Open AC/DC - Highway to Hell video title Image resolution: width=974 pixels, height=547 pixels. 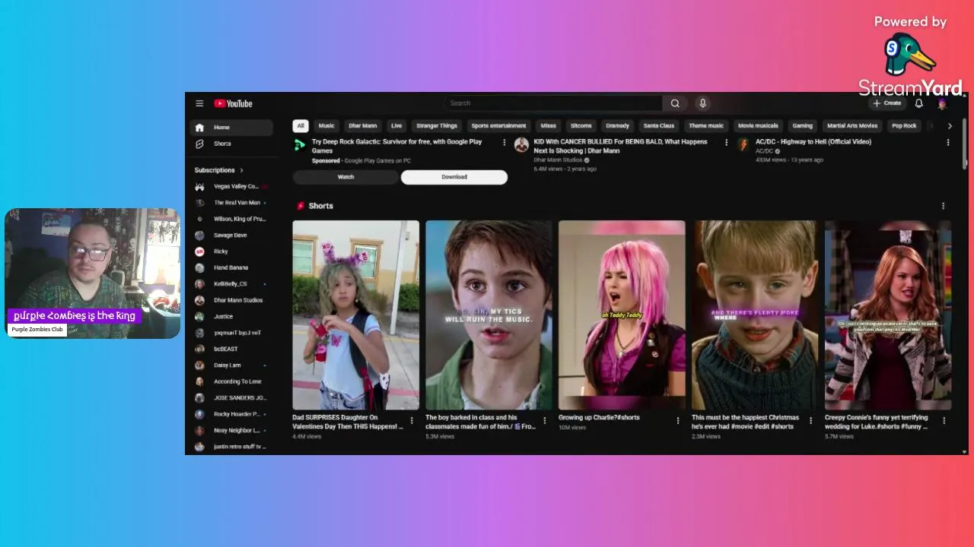(x=813, y=142)
